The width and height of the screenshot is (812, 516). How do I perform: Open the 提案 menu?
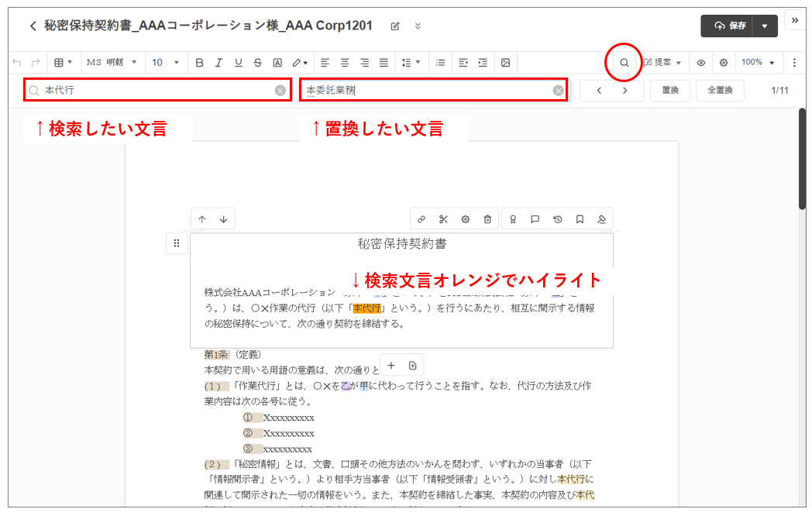tap(662, 63)
